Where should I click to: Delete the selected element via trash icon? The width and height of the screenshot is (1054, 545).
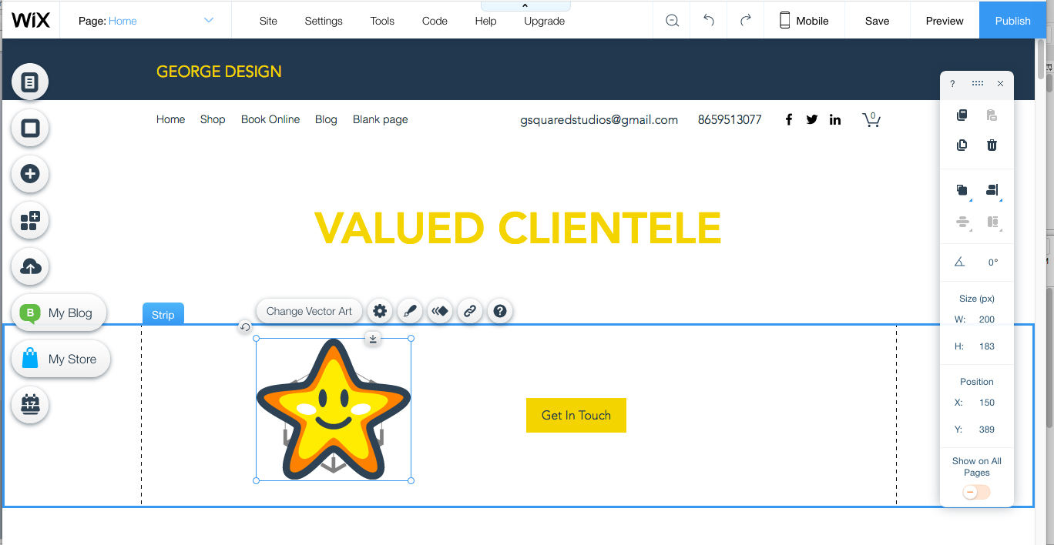click(992, 145)
